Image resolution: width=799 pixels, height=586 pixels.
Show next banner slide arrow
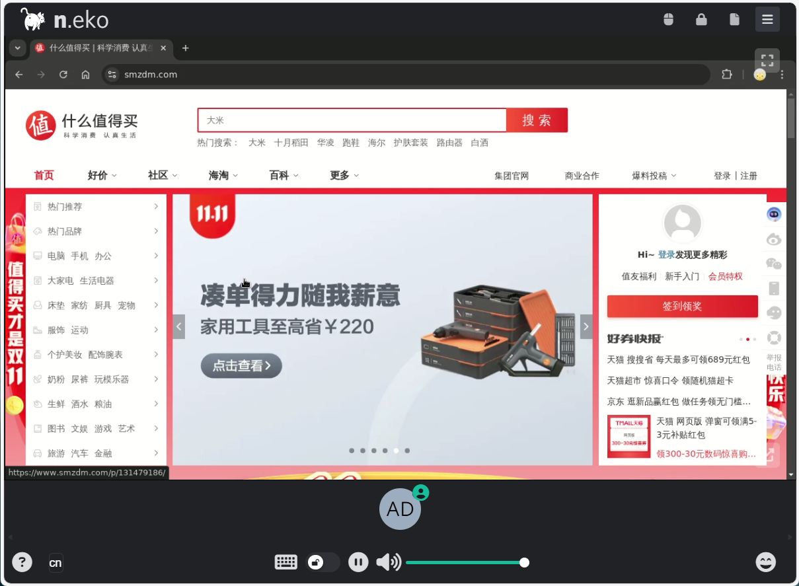tap(586, 326)
